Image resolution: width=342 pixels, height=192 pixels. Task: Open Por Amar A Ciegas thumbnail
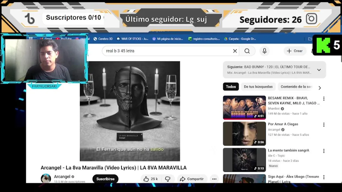coord(244,134)
